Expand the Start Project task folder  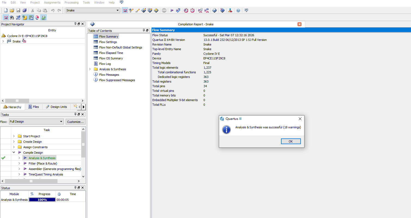(14, 136)
